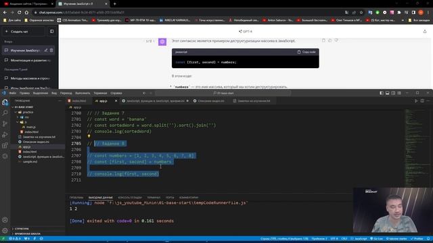Image resolution: width=433 pixels, height=243 pixels.
Task: Click the lightbulb code action on line 2704
Action: [x=89, y=136]
